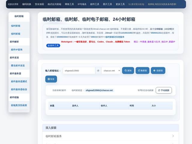Click the ohgwad13560@chacuo.net address badge

point(99,90)
